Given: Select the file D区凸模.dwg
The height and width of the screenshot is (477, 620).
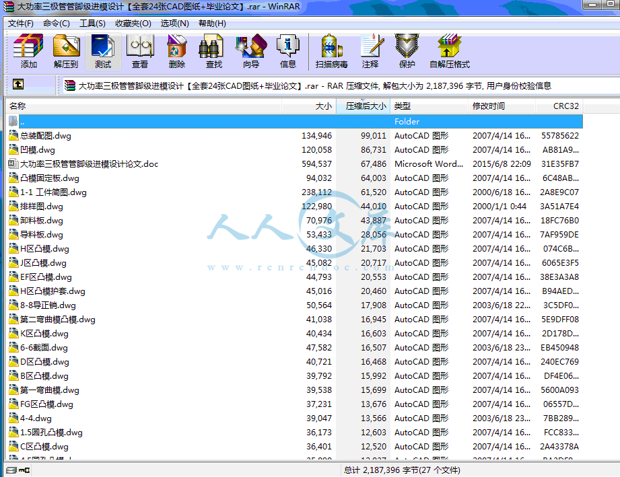Looking at the screenshot, I should (44, 362).
